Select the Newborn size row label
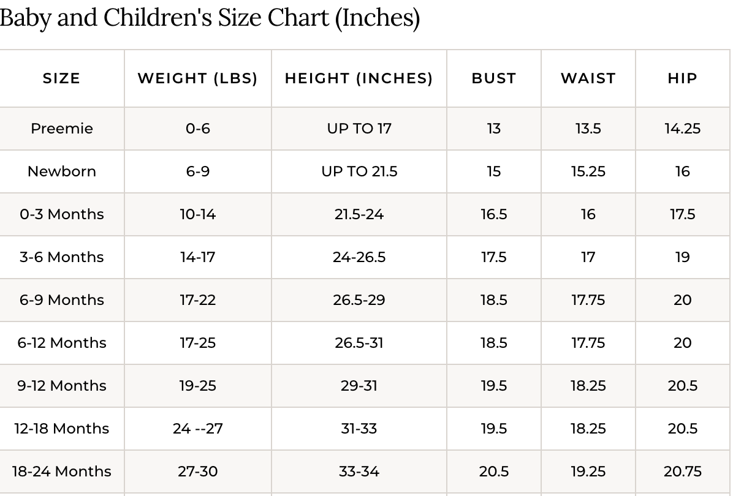The image size is (733, 496). (x=62, y=171)
